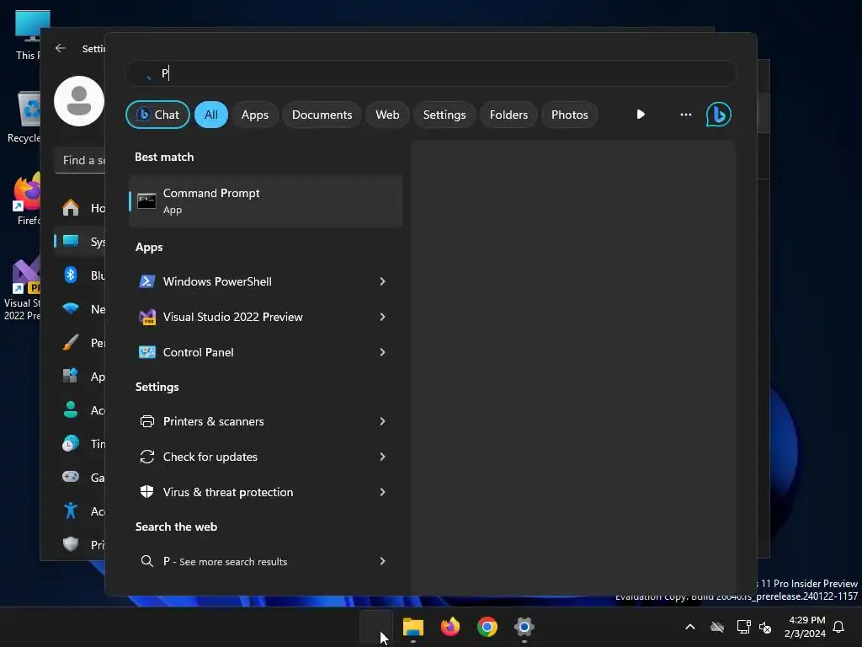Filter results by Apps

[254, 115]
